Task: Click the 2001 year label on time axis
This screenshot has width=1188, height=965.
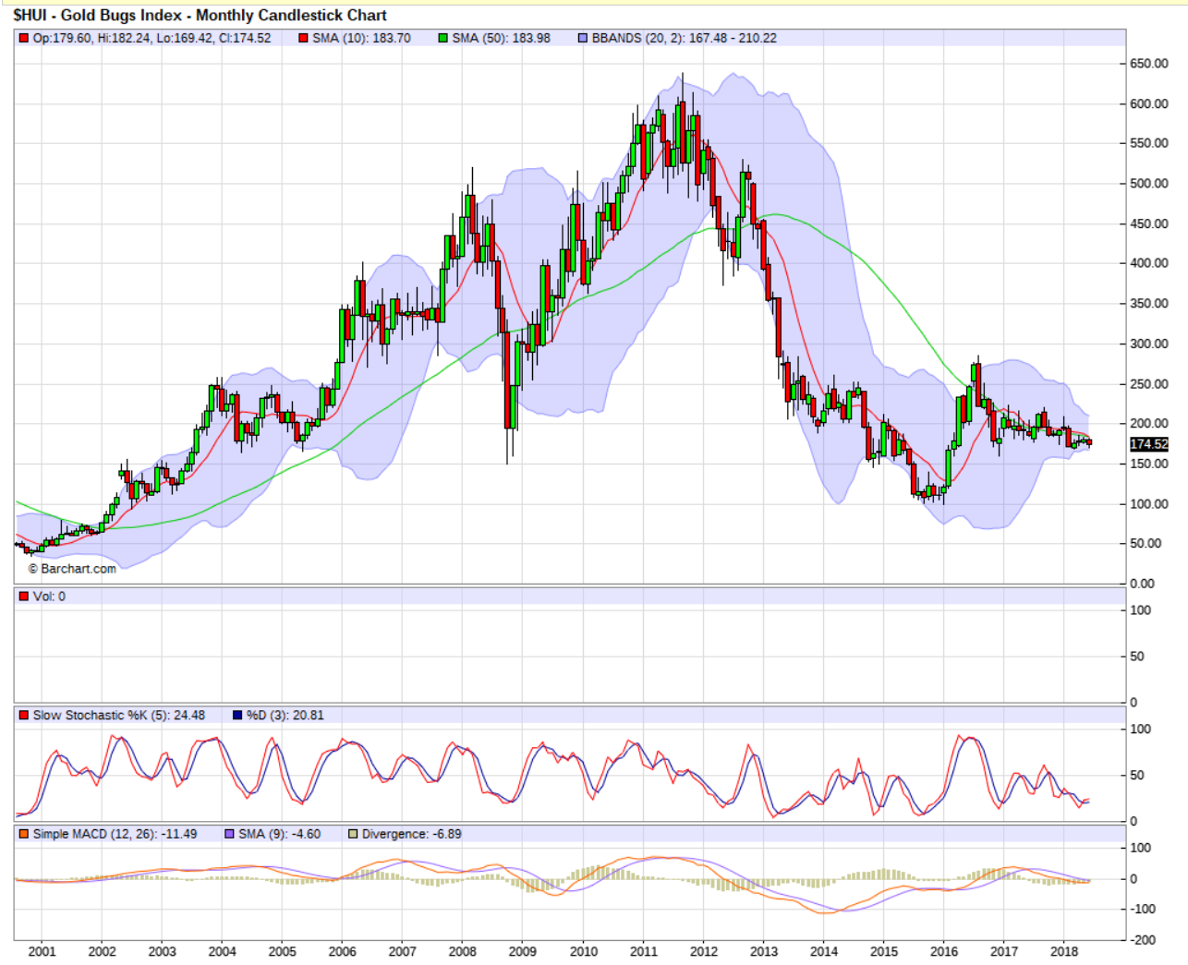Action: tap(42, 952)
